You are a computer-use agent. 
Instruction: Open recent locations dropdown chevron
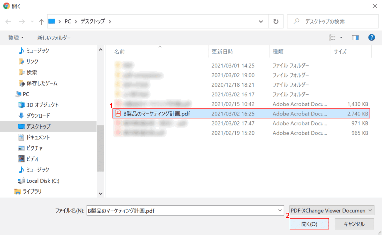[32, 22]
